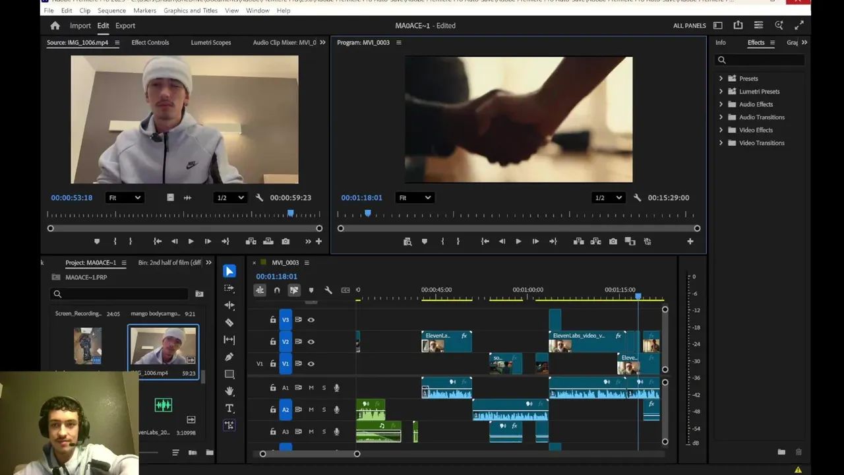
Task: Create new bin in Effects panel
Action: 781,452
